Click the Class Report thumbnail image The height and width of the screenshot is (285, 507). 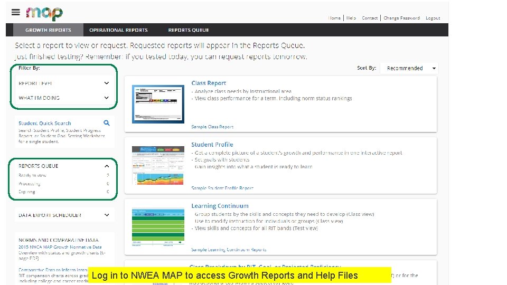[158, 104]
